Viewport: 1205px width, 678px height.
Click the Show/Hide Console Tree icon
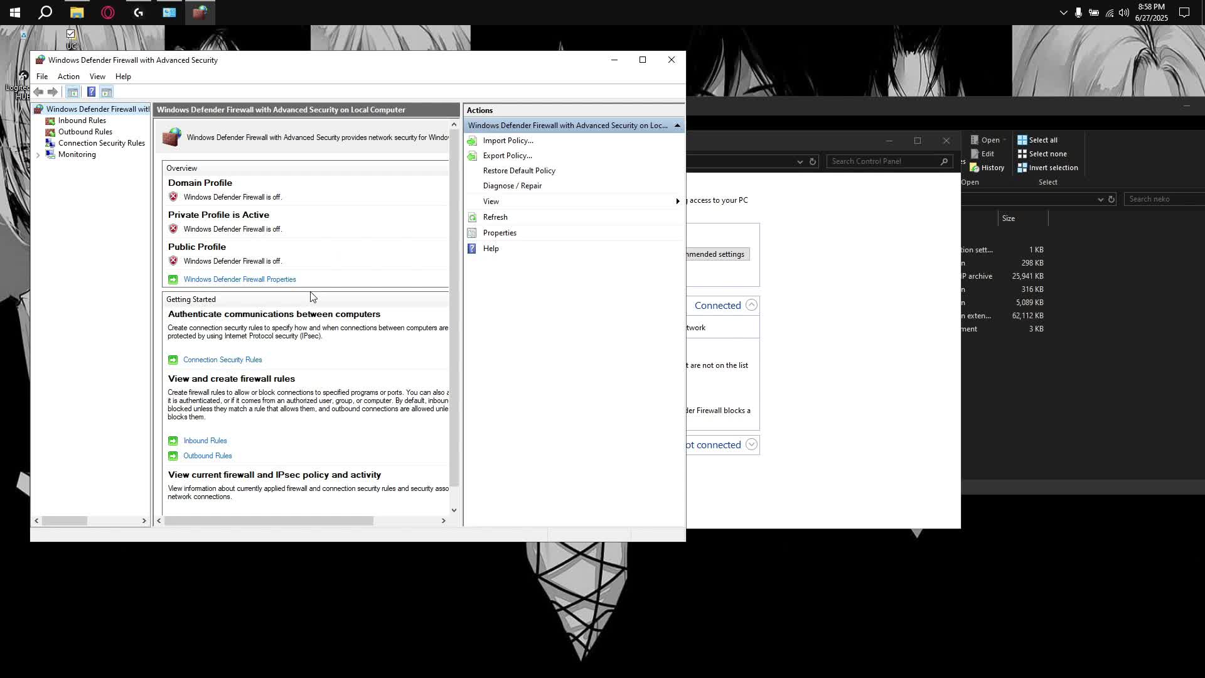tap(73, 92)
